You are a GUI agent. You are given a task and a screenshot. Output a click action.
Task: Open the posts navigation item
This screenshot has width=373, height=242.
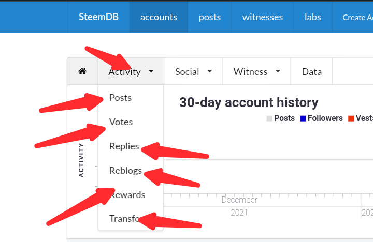[x=210, y=17]
